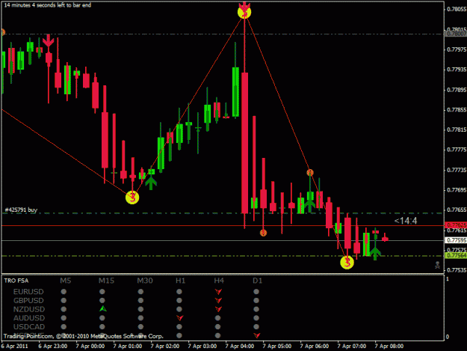The width and height of the screenshot is (467, 351).
Task: Click the AUDUSD symbol label
Action: pos(29,318)
